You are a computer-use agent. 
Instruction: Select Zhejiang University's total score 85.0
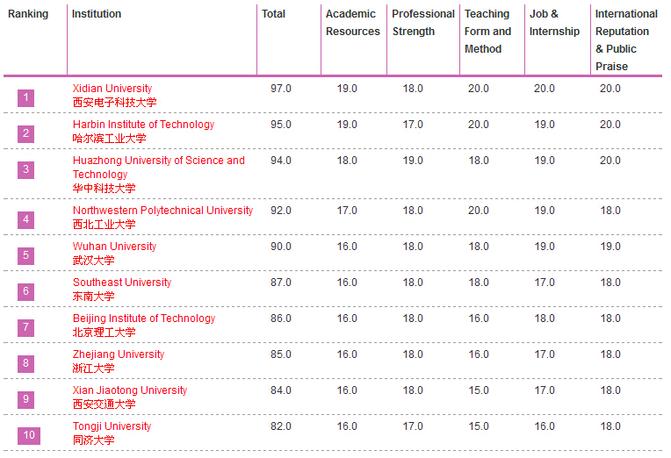pyautogui.click(x=281, y=354)
